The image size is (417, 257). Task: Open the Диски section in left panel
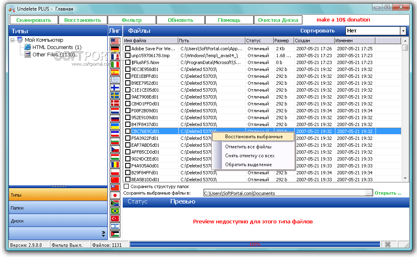click(58, 221)
